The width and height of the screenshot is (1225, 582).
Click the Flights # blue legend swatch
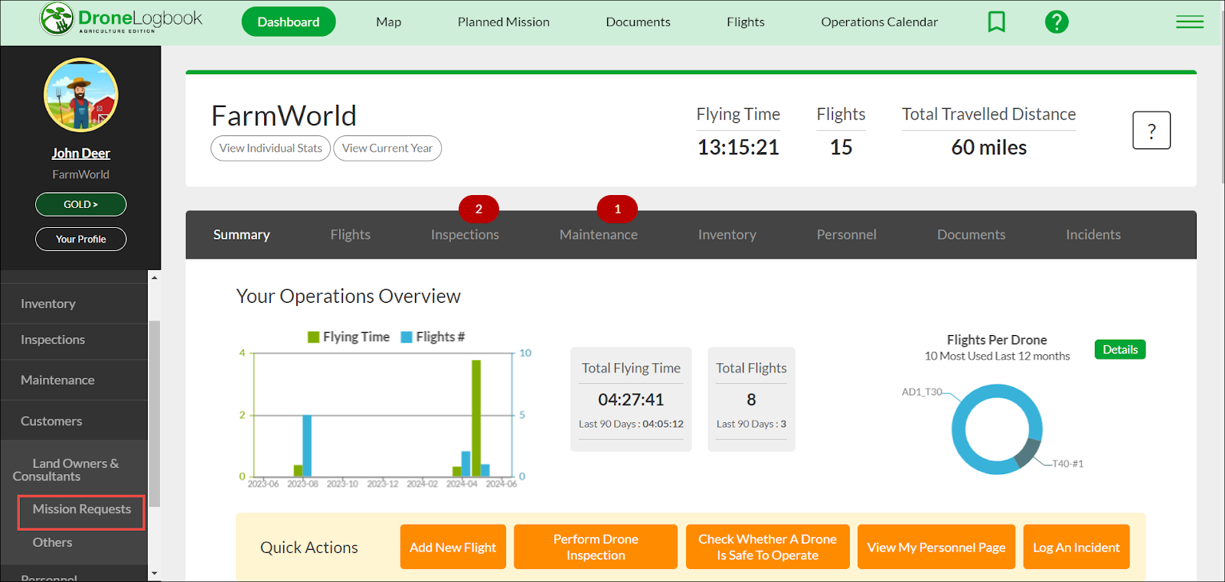point(407,337)
